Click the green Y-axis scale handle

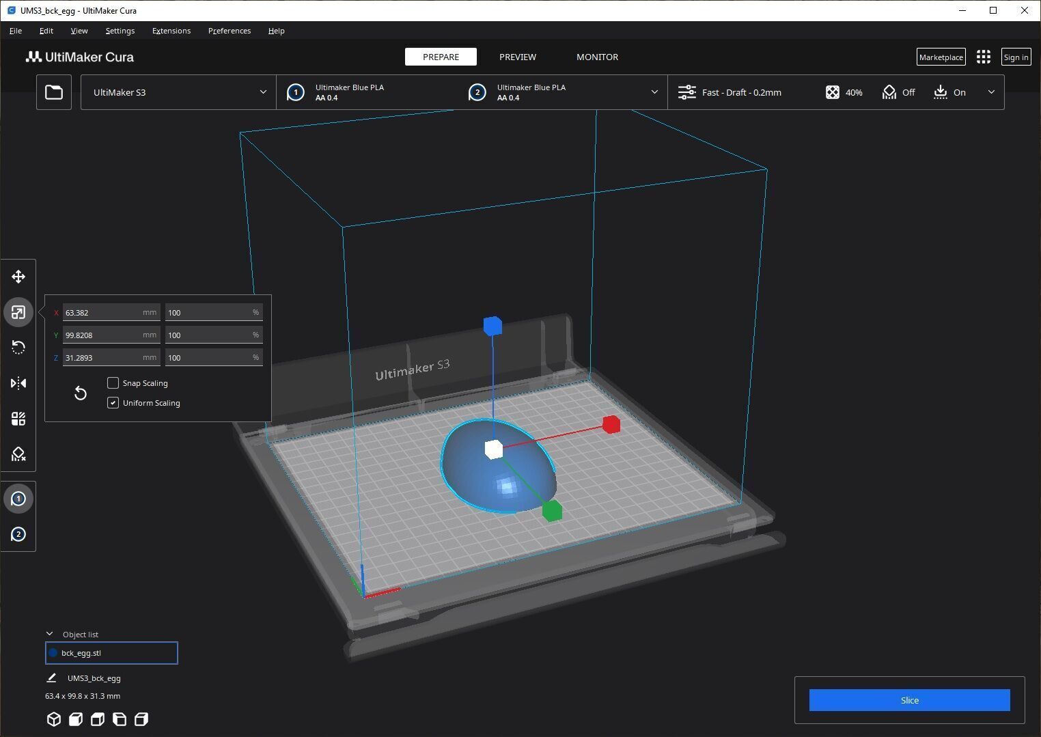click(552, 511)
